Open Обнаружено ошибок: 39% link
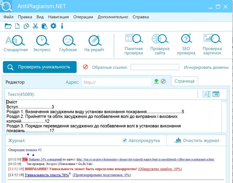This screenshot has width=233, height=183. click(160, 169)
